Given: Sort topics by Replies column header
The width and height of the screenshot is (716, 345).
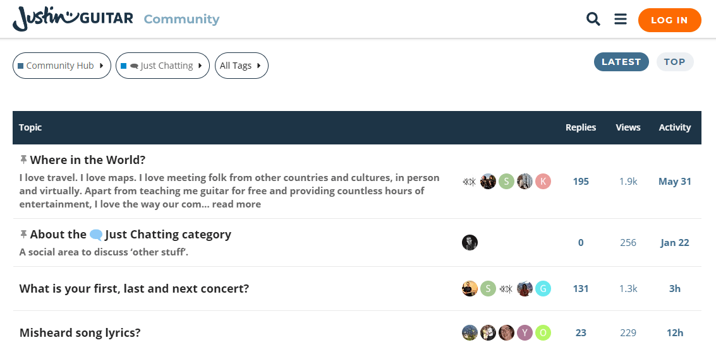Looking at the screenshot, I should [581, 127].
